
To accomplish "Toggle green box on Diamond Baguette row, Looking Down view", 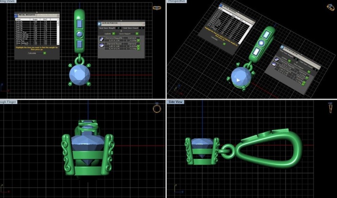I will pos(138,40).
